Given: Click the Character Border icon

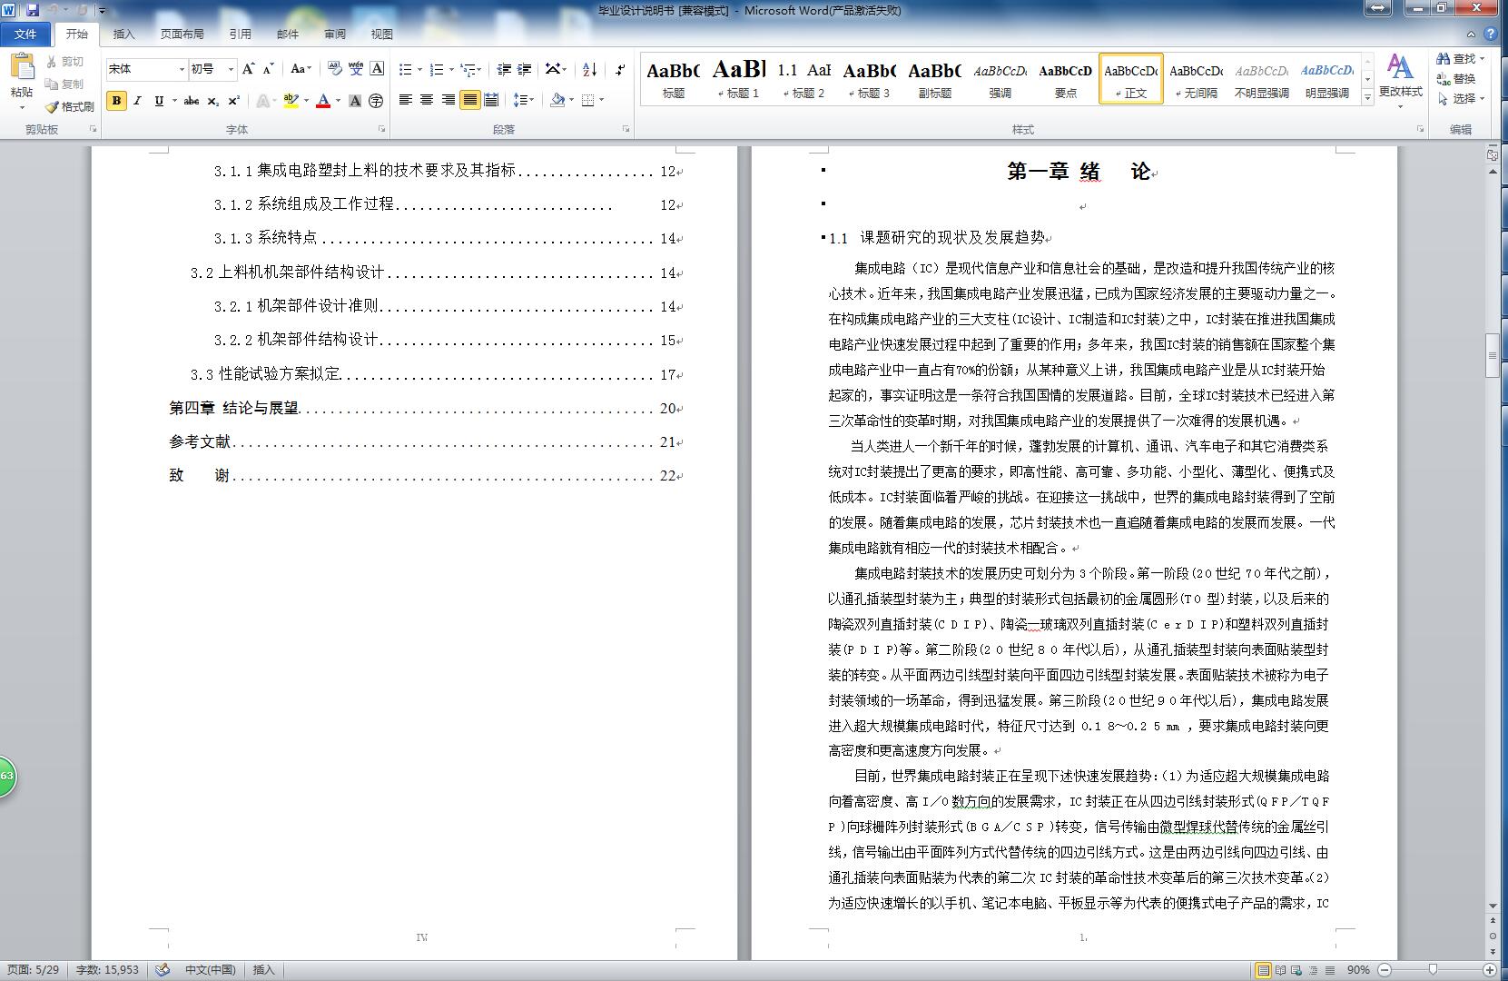Looking at the screenshot, I should pyautogui.click(x=377, y=69).
